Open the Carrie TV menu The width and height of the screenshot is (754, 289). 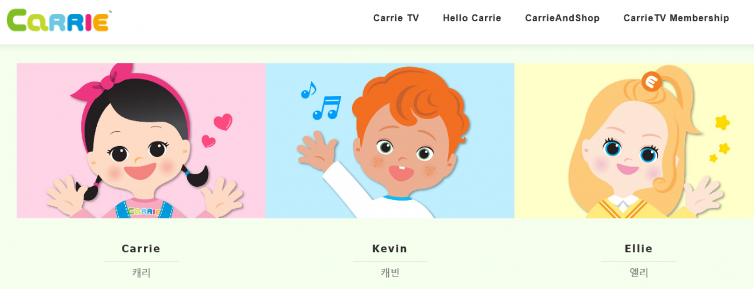(396, 18)
